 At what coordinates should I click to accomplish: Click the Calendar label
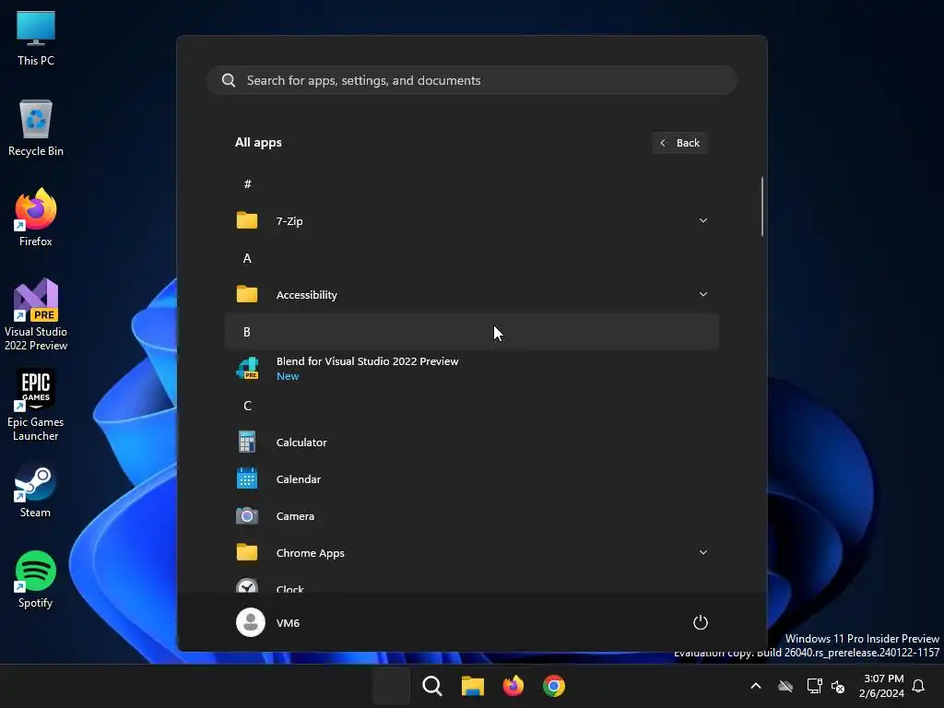298,478
